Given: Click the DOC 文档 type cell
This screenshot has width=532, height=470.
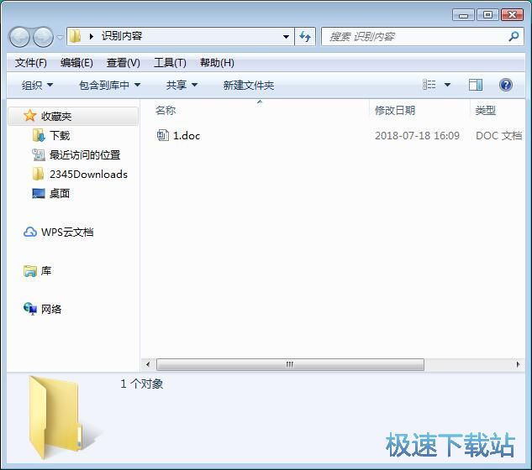Looking at the screenshot, I should 498,135.
